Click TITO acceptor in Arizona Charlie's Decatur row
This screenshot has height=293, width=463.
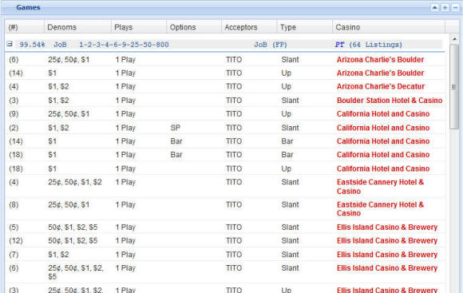pos(234,86)
